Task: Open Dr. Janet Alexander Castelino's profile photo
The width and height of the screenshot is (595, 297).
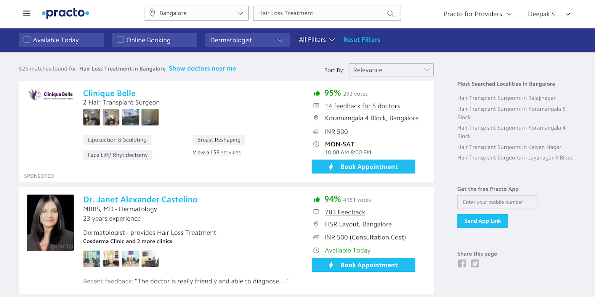Action: coord(50,223)
